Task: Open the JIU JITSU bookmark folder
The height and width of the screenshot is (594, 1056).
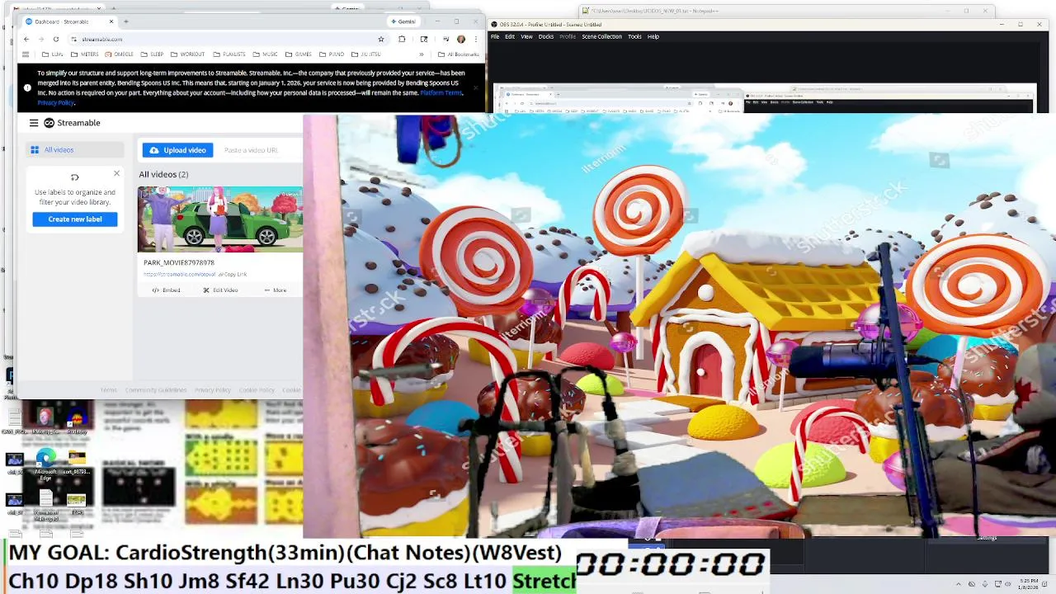Action: pyautogui.click(x=365, y=54)
